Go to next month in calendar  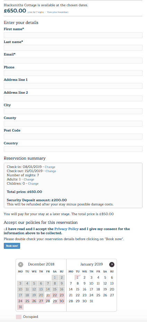click(112, 264)
